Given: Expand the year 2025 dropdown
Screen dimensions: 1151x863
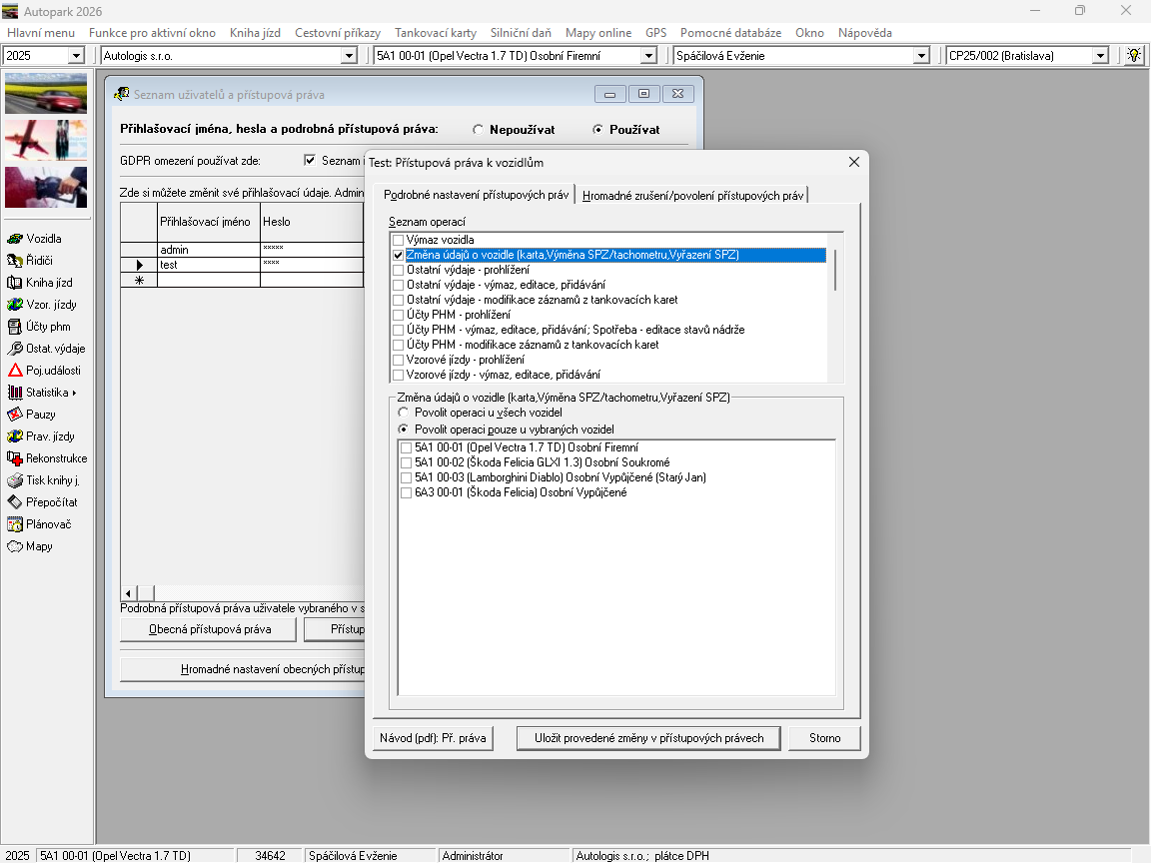Looking at the screenshot, I should [x=76, y=56].
